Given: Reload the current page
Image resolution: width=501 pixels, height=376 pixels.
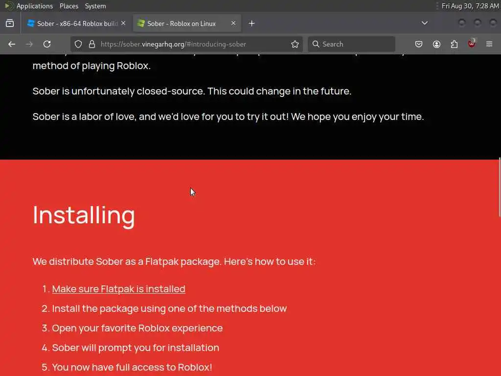Looking at the screenshot, I should point(47,44).
